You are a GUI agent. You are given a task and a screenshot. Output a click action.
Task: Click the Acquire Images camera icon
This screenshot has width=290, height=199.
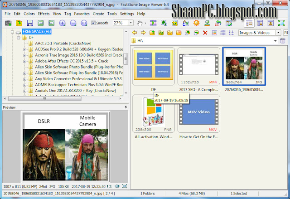tap(8, 23)
